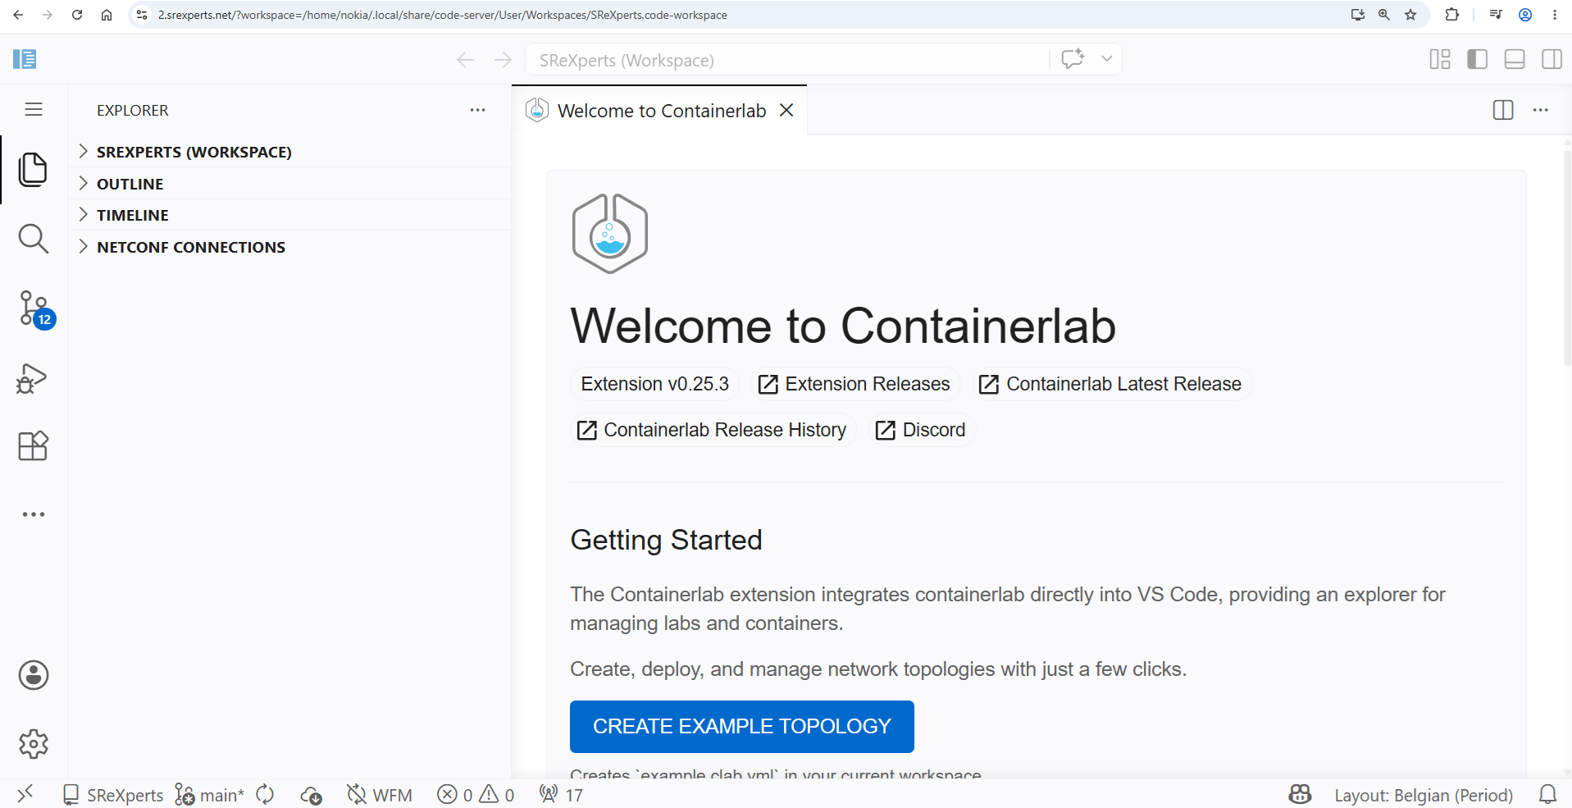Screen dimensions: 1572x808
Task: Bookmark this page with the star icon
Action: (1410, 15)
